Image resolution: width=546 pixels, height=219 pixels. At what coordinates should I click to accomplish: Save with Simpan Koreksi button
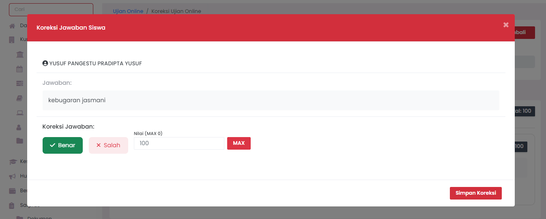(x=475, y=193)
